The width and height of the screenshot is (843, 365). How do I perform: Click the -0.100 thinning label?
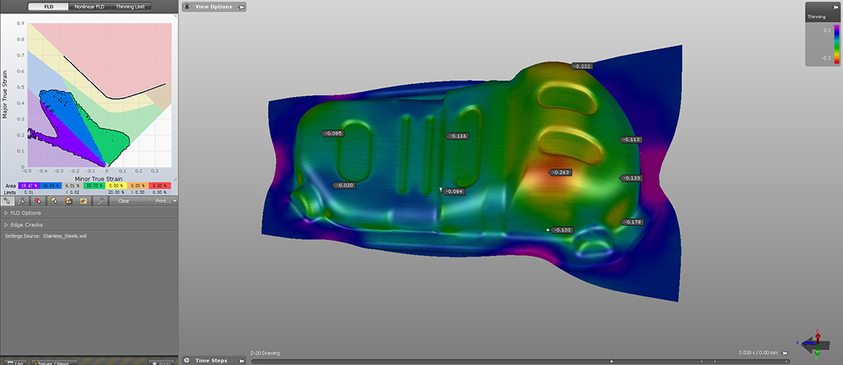click(562, 230)
